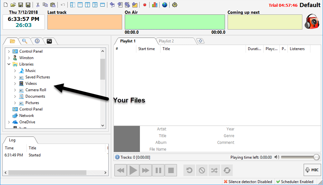Click the globe icon in toolbar

(x=165, y=5)
